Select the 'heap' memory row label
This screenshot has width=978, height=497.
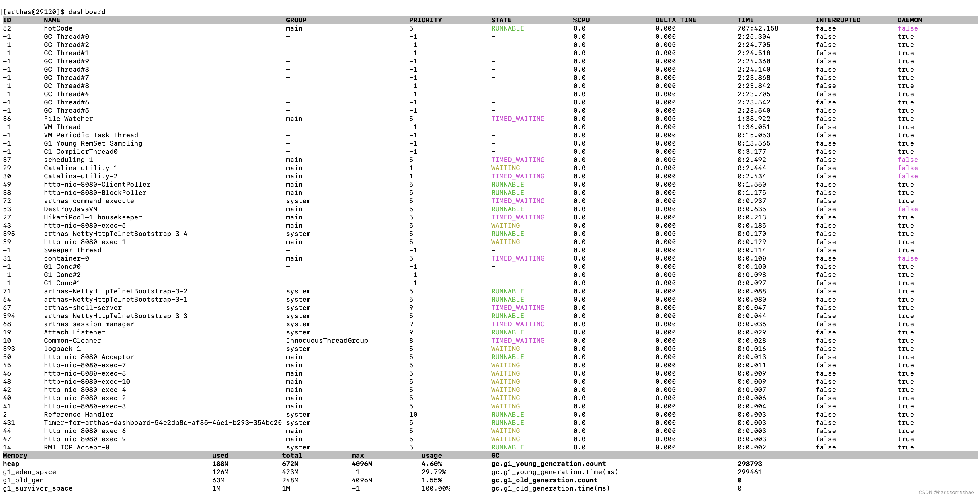[x=11, y=464]
